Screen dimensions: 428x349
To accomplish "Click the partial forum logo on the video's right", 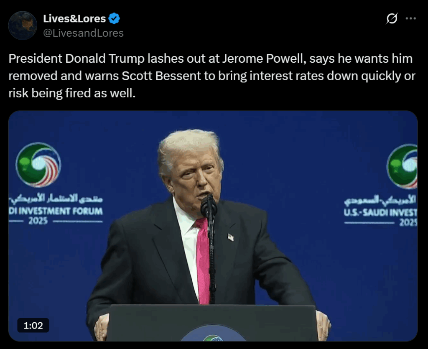I will [402, 166].
